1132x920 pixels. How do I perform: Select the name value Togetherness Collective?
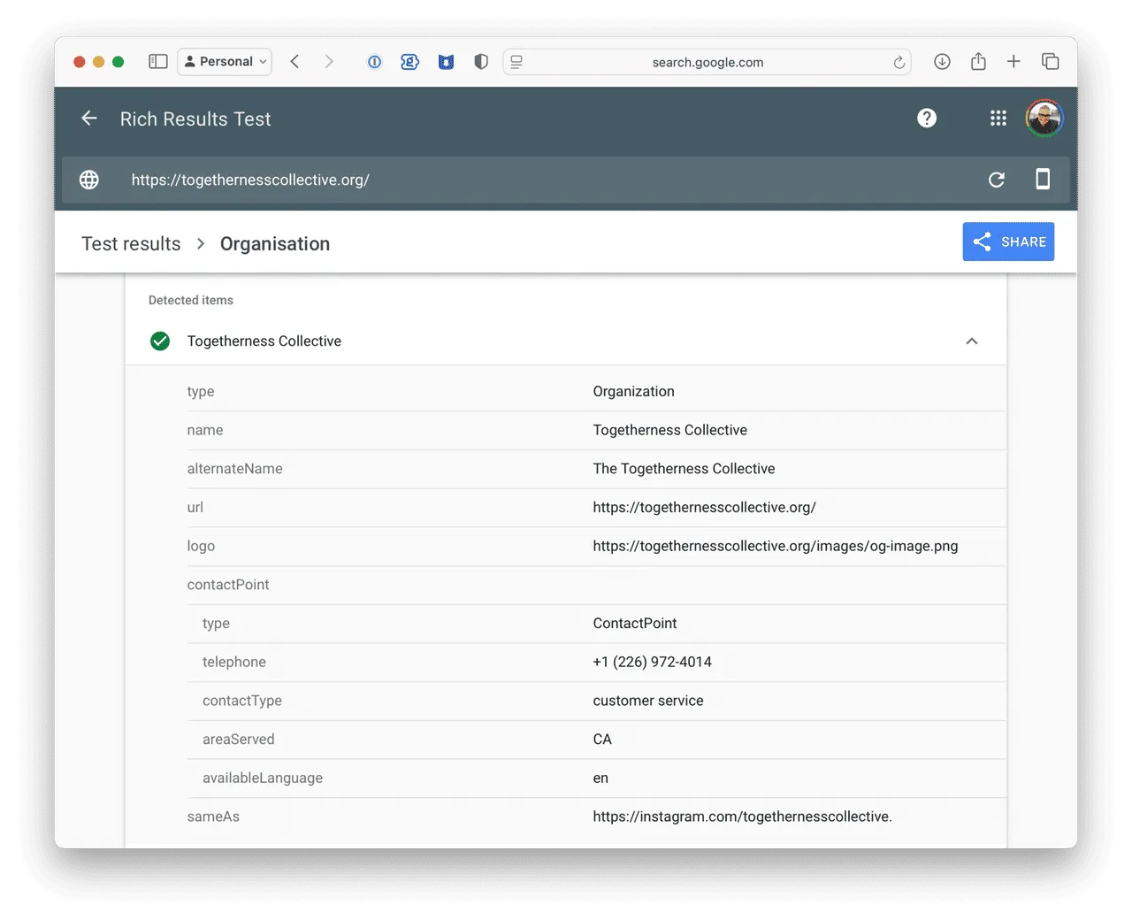pos(669,431)
